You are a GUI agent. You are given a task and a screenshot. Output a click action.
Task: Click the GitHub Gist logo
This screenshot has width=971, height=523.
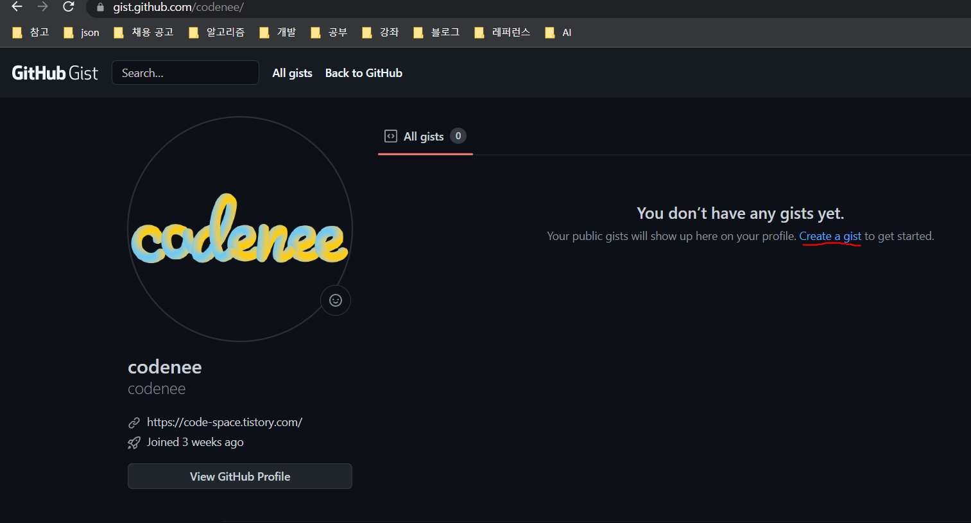coord(55,73)
